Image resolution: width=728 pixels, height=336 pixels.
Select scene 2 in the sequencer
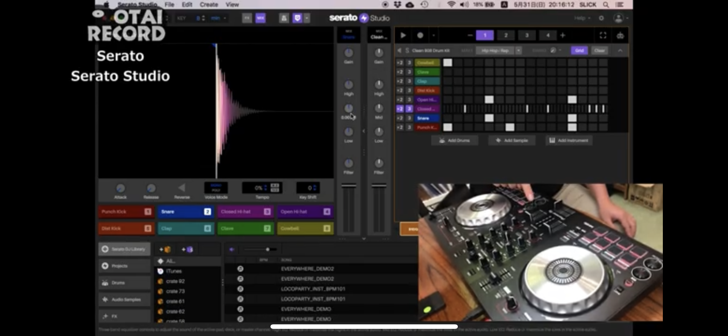pyautogui.click(x=506, y=35)
